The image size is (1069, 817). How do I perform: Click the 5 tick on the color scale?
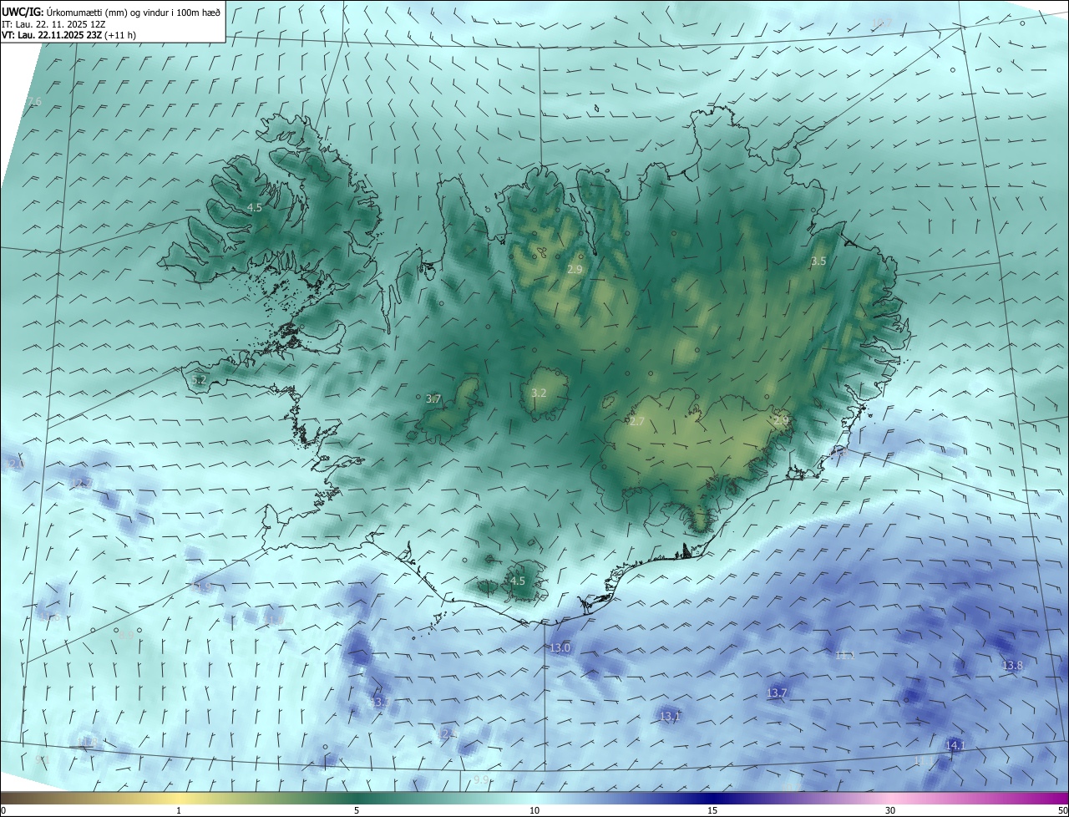(x=357, y=810)
